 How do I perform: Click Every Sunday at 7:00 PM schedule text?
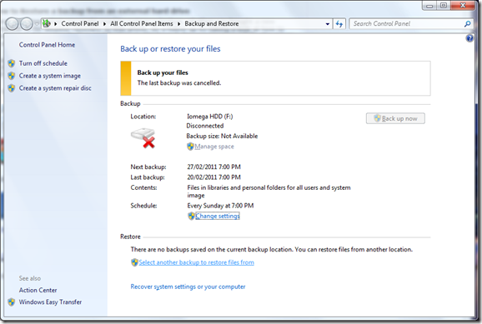pos(220,206)
